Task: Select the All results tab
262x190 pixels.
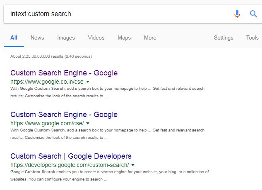Action: (x=14, y=38)
